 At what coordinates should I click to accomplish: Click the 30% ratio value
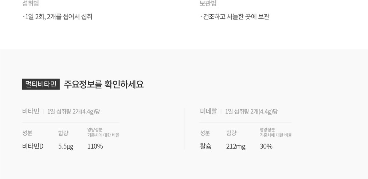[266, 146]
